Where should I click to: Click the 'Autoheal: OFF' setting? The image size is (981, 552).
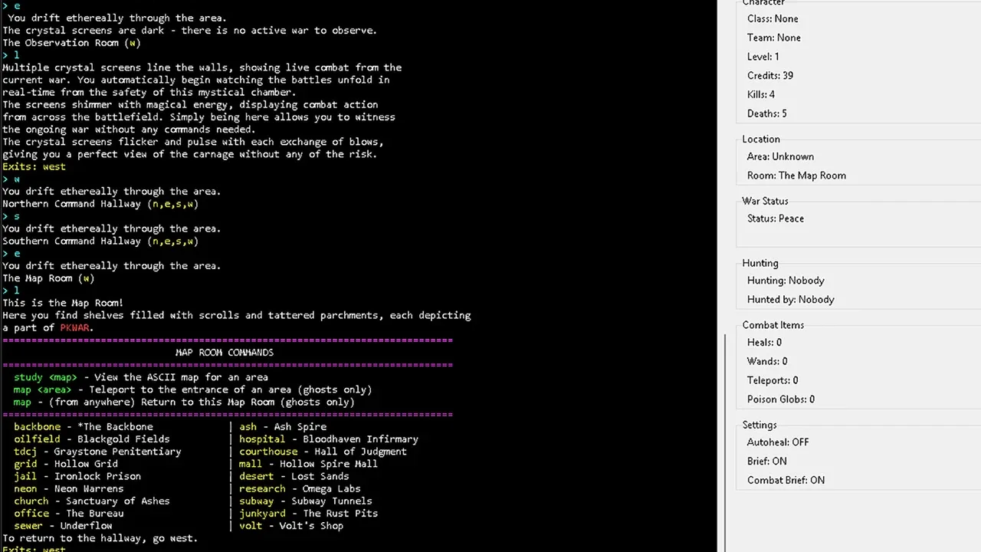coord(778,442)
